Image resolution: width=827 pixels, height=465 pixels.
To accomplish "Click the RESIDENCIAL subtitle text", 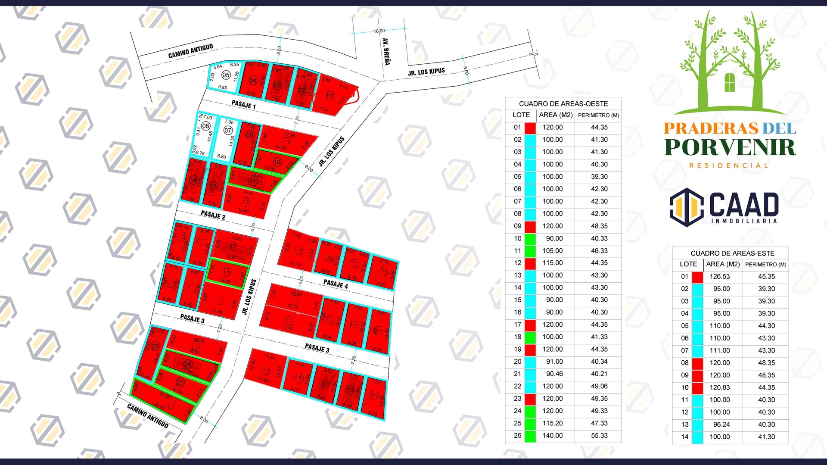I will 729,165.
